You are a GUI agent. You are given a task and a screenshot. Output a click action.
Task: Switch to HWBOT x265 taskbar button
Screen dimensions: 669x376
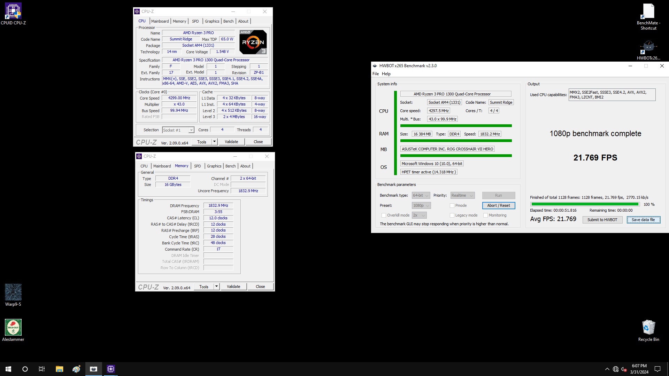click(93, 369)
